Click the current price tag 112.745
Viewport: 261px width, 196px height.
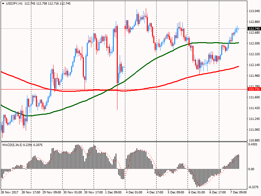pos(253,29)
